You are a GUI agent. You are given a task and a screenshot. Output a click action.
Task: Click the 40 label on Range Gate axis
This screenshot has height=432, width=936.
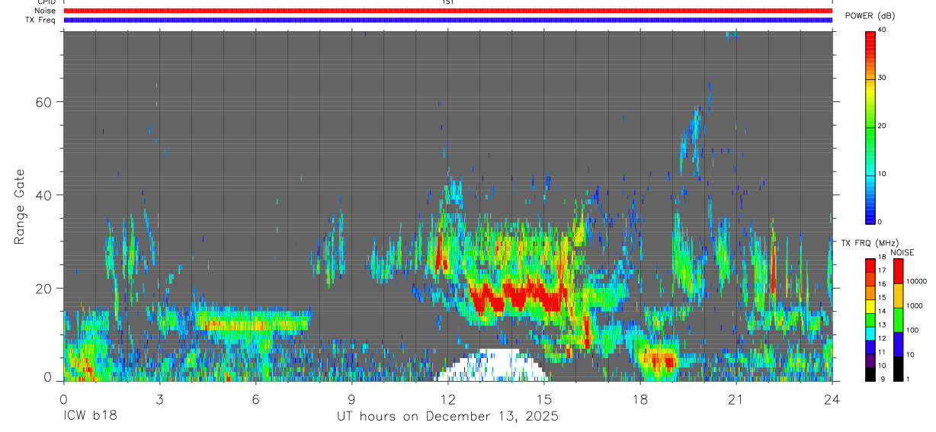coord(45,195)
